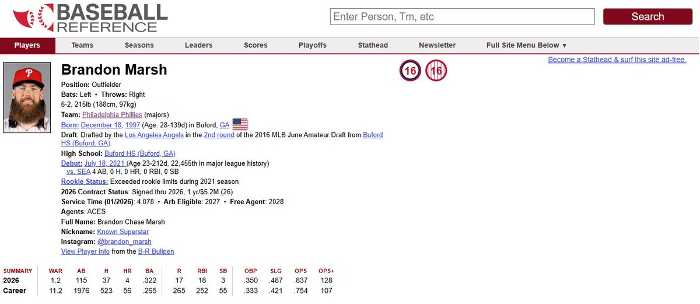Open Buford HS (Buford, GA) high school link

pyautogui.click(x=140, y=153)
